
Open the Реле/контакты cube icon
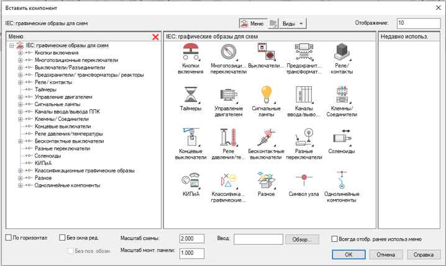click(342, 52)
